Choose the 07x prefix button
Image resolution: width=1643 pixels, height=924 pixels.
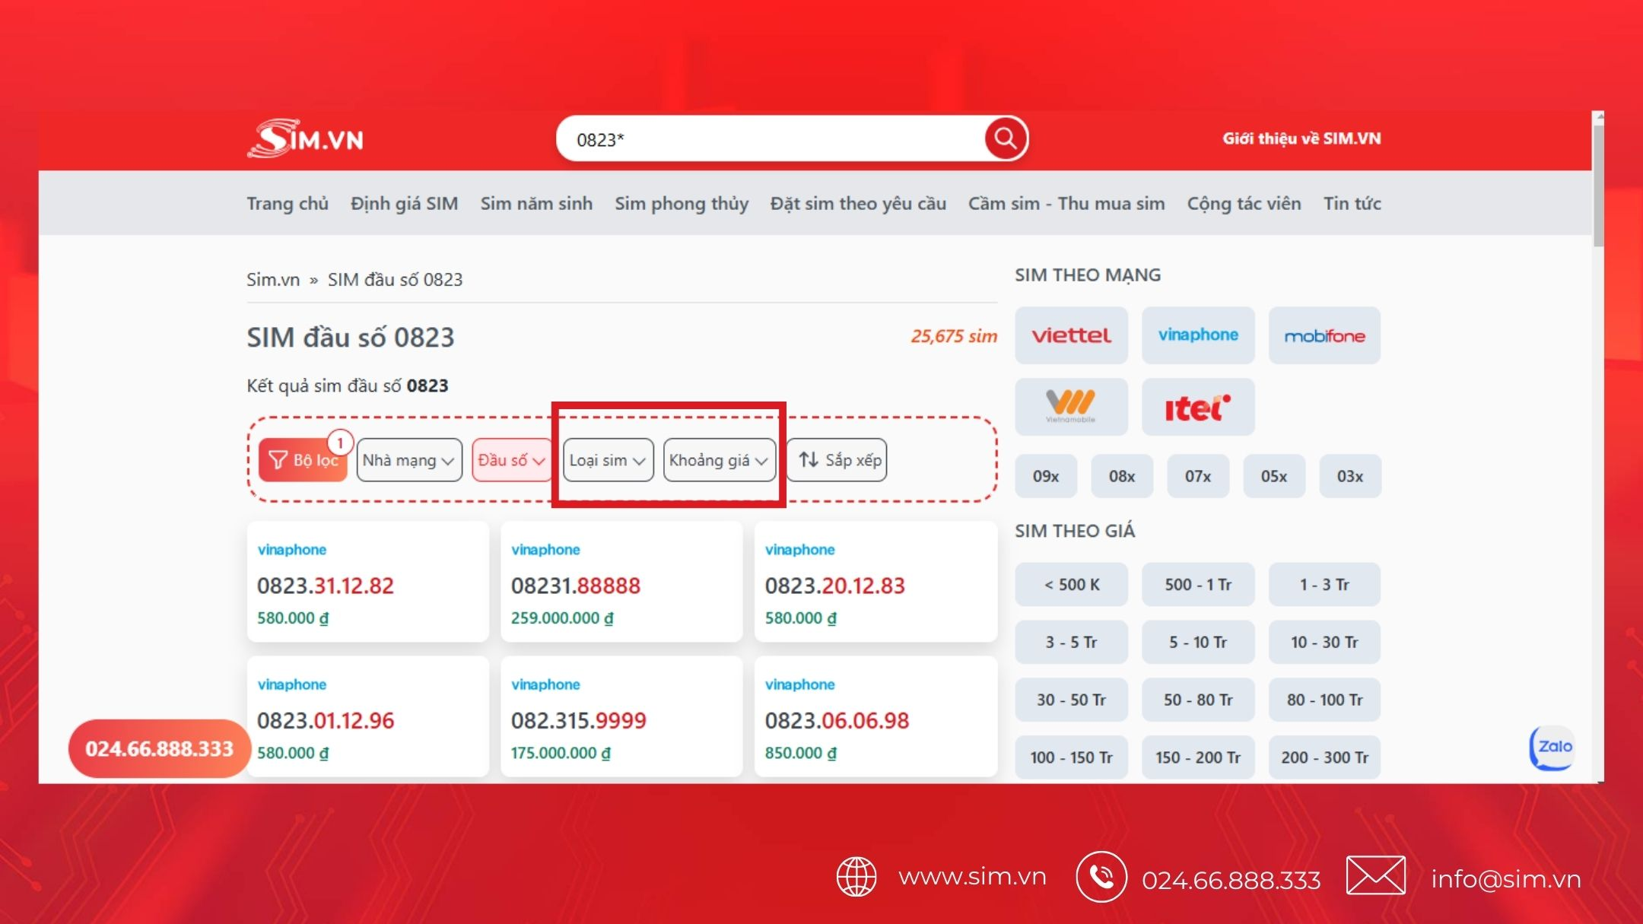coord(1198,476)
